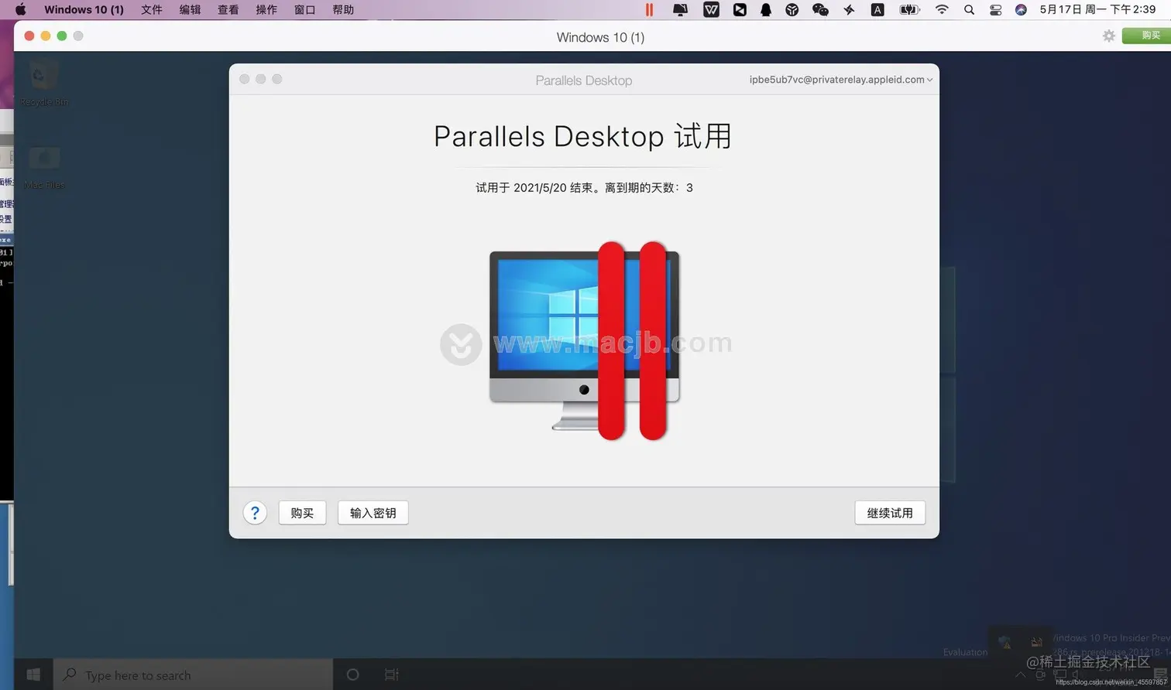Click the date and time in menu bar

(1097, 9)
